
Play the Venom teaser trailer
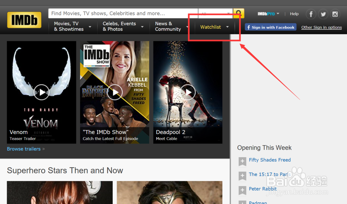coord(41,92)
